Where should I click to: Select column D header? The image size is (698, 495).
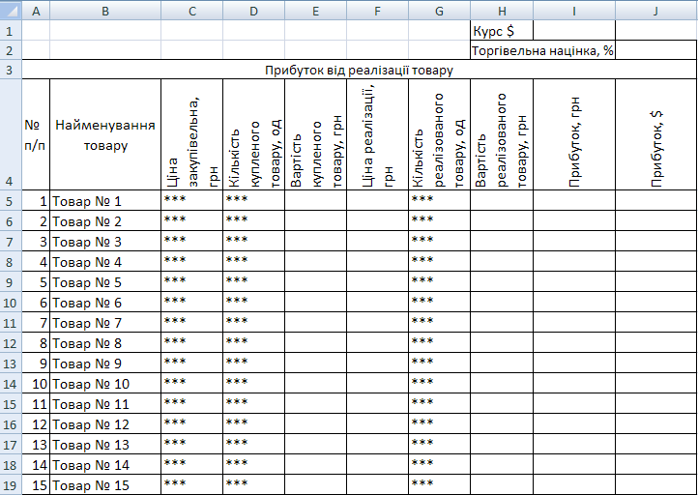[253, 11]
